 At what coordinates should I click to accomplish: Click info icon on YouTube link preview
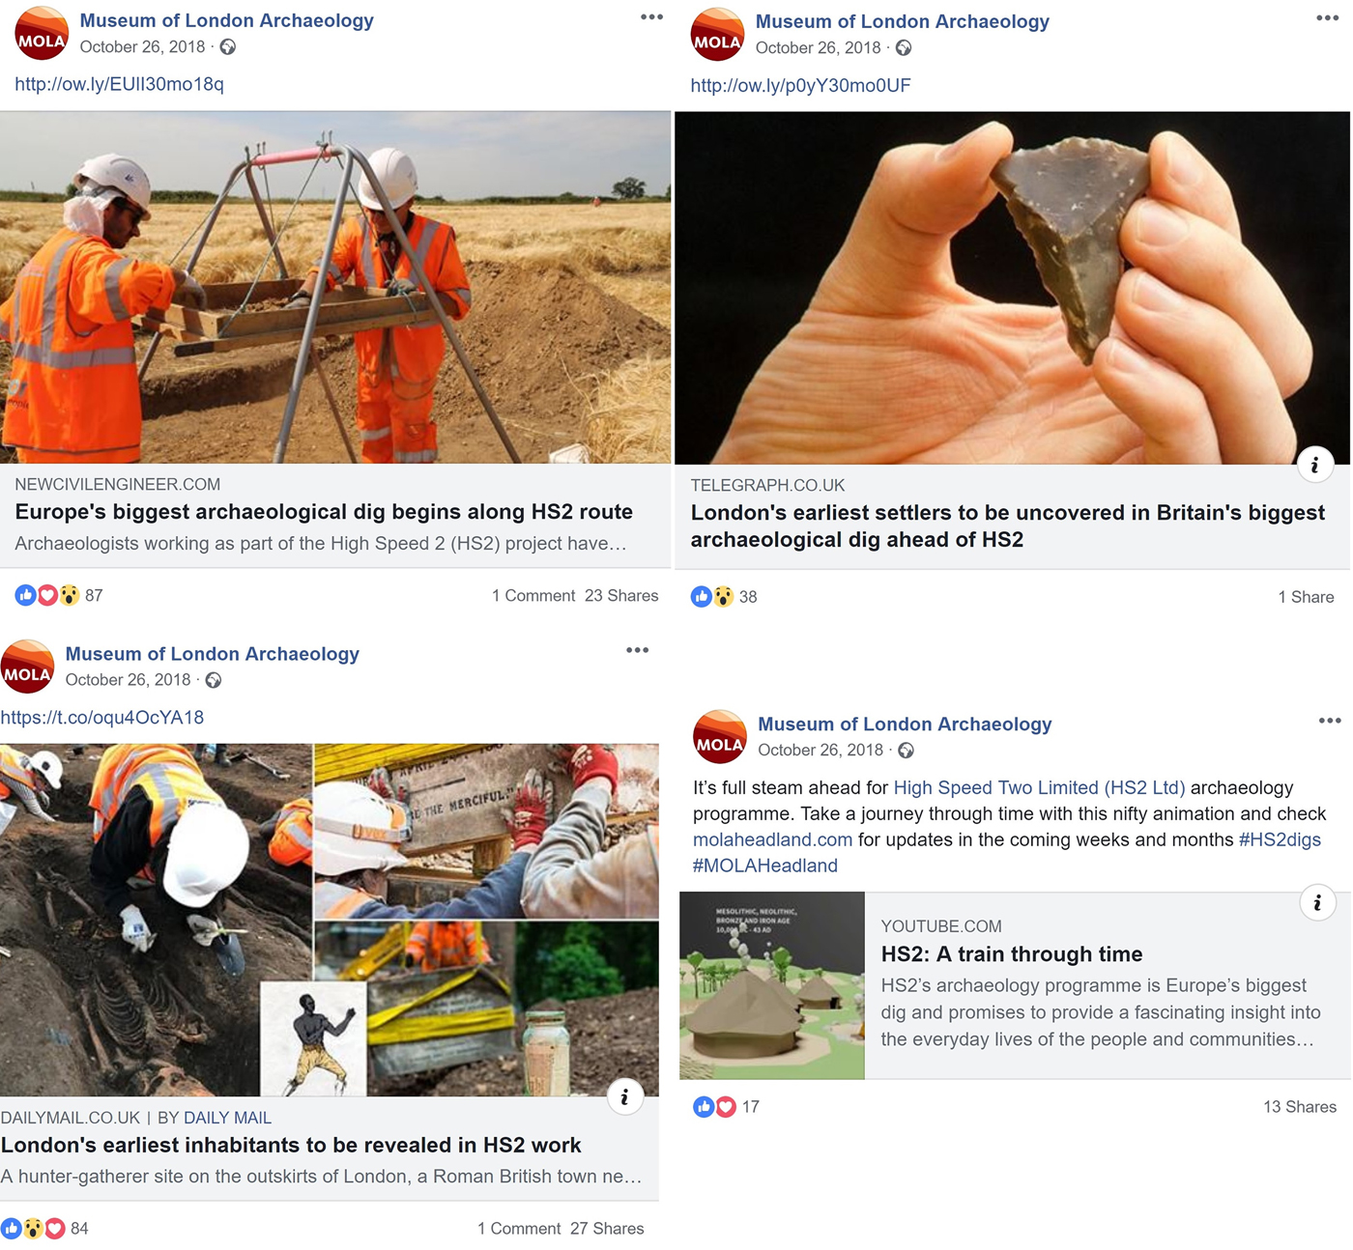[1317, 903]
